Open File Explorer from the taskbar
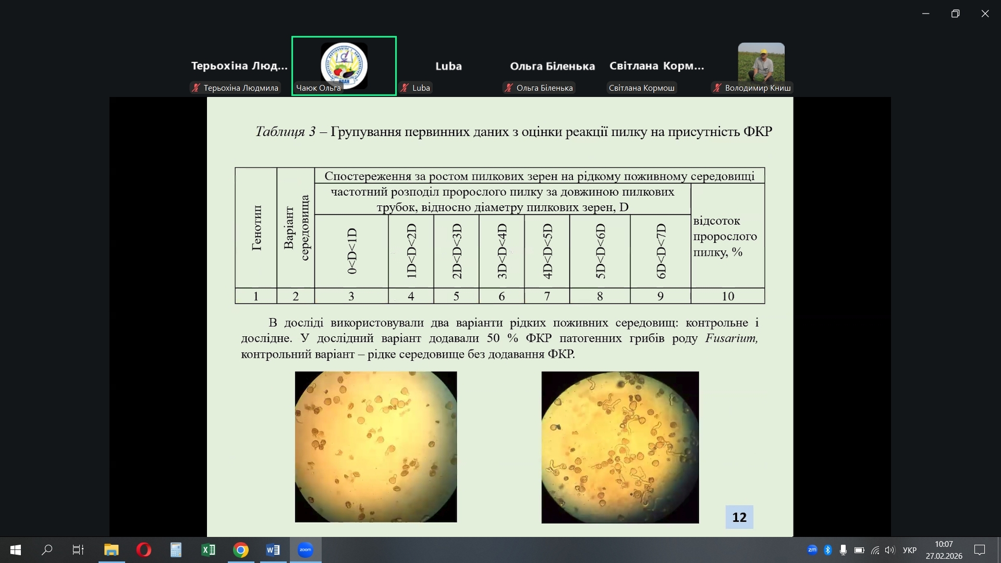Screen dimensions: 1001x563 pyautogui.click(x=111, y=550)
